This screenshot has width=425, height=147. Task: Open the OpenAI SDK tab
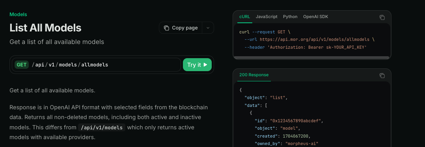[315, 17]
